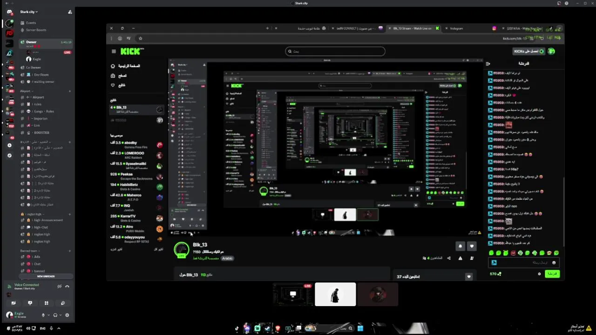
Task: Open microphone input options arrow
Action: [x=48, y=315]
